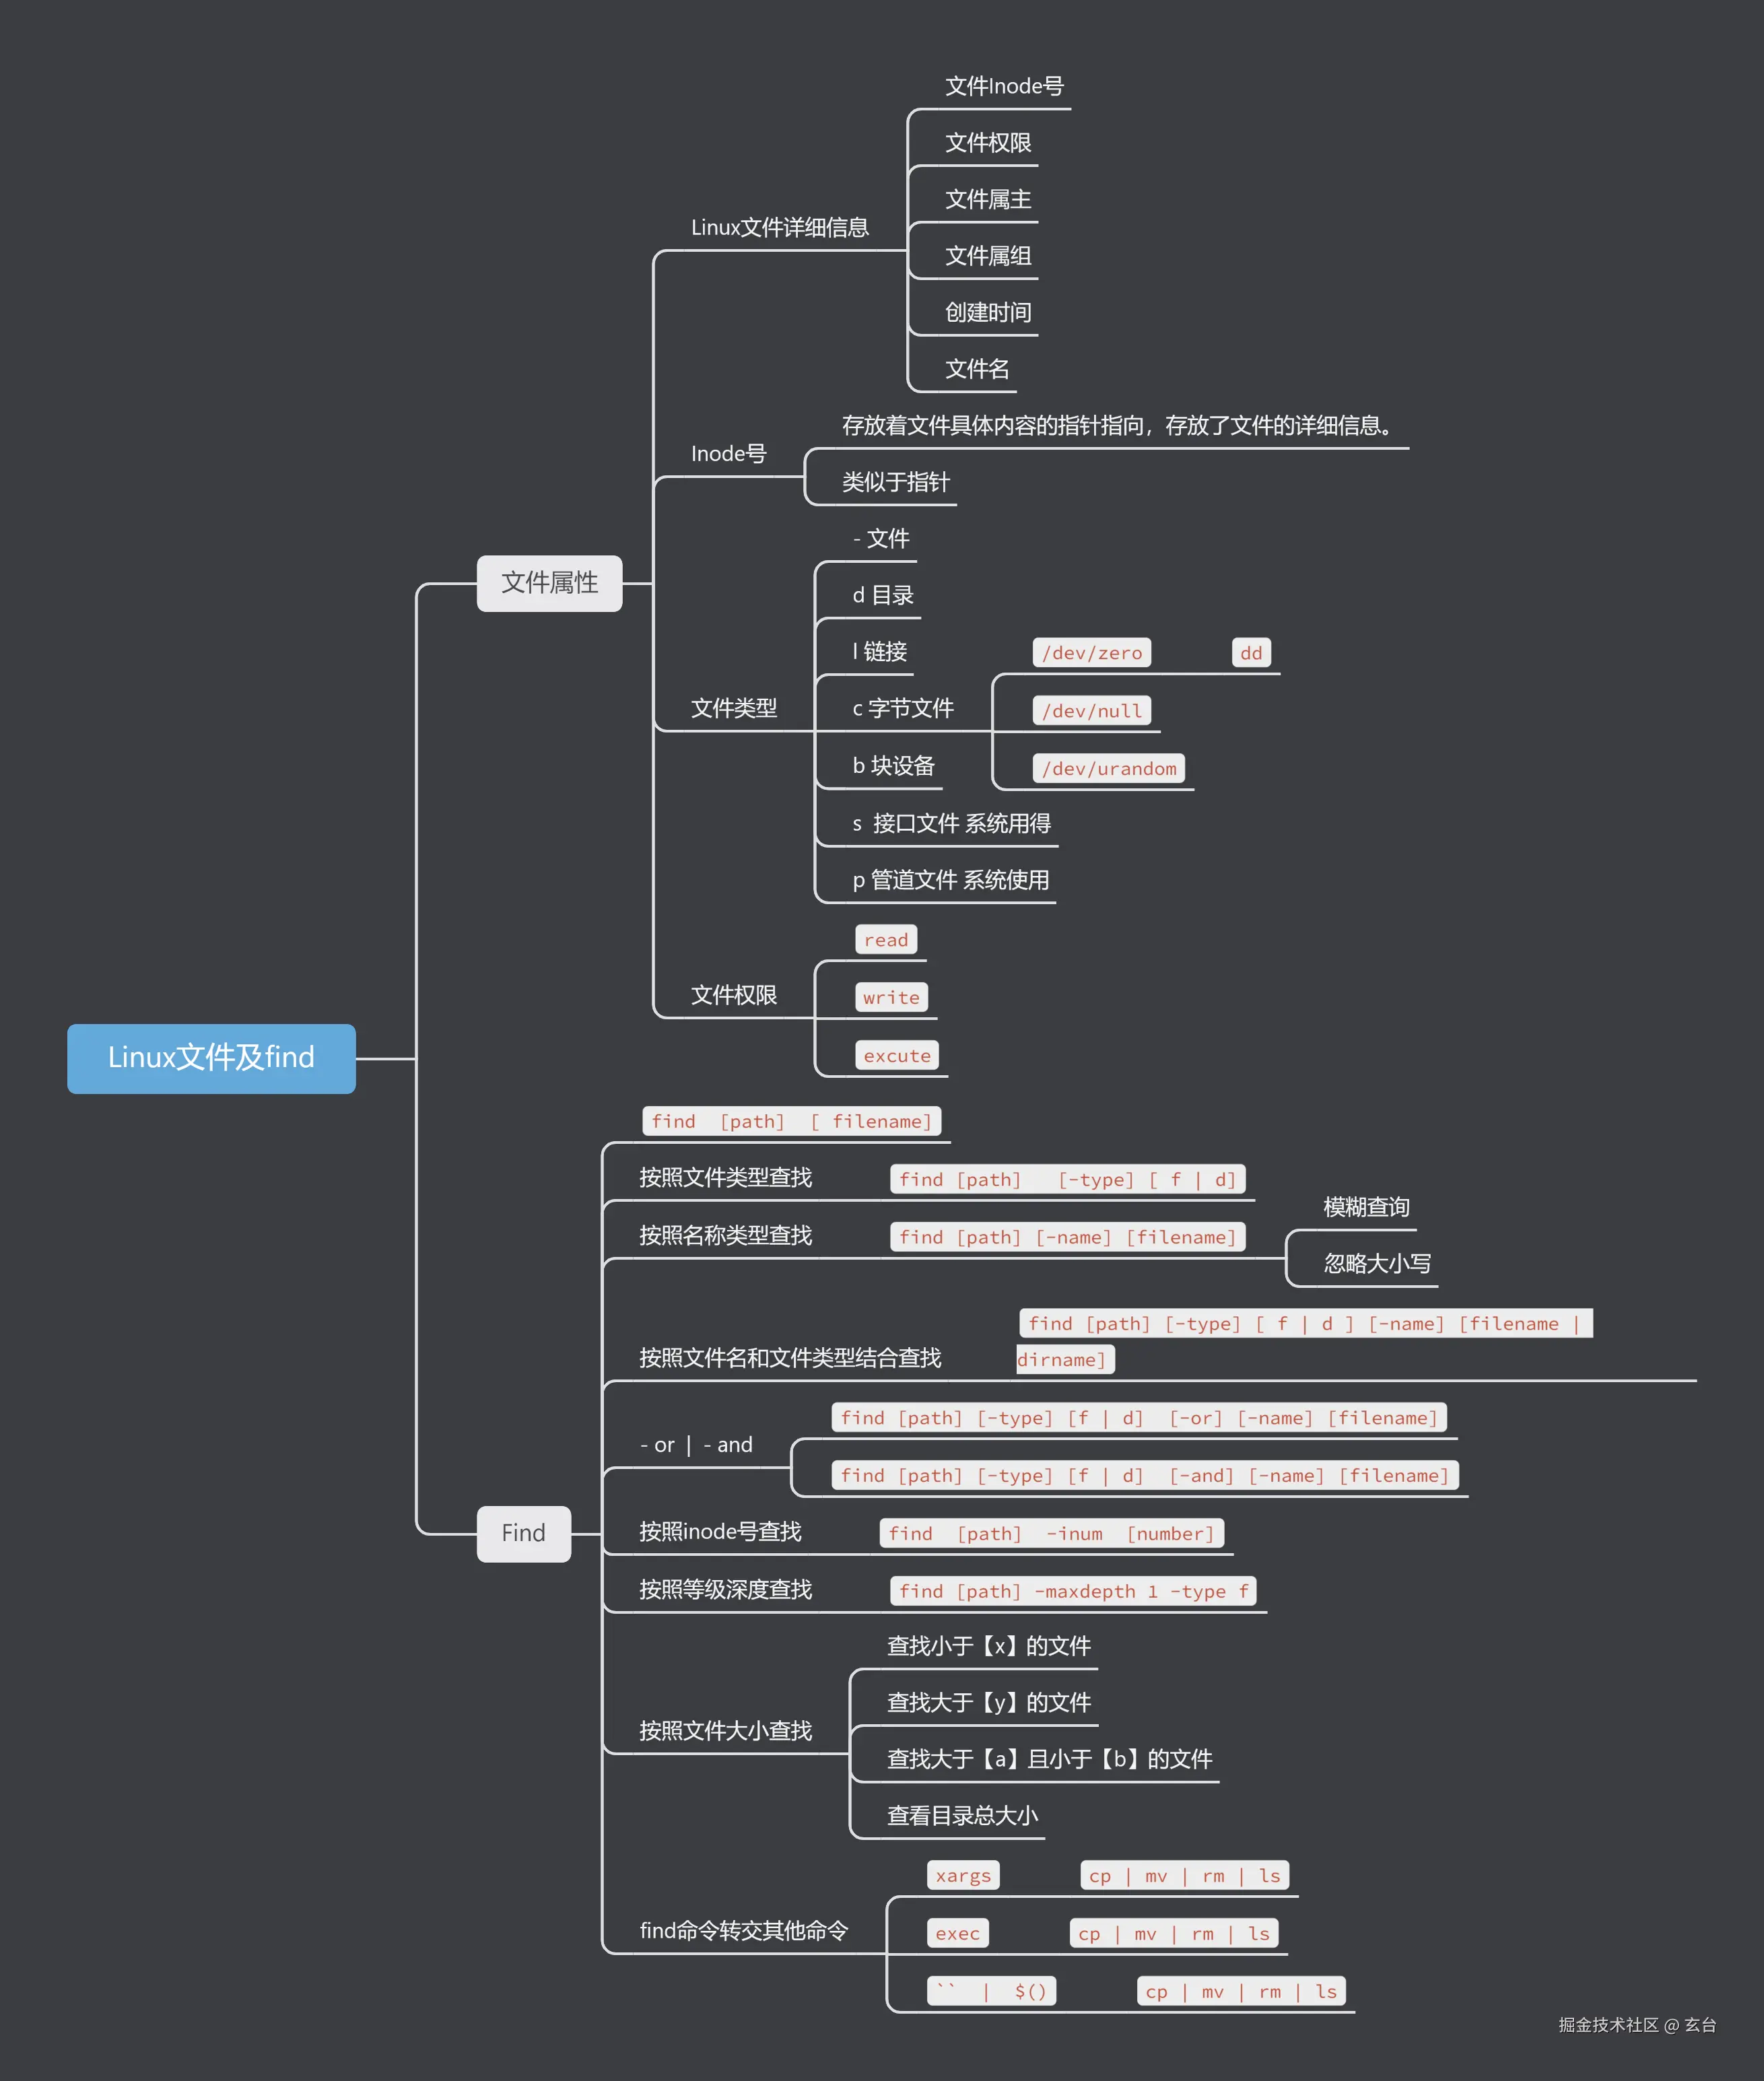
Task: Click the read permission node
Action: [x=885, y=939]
